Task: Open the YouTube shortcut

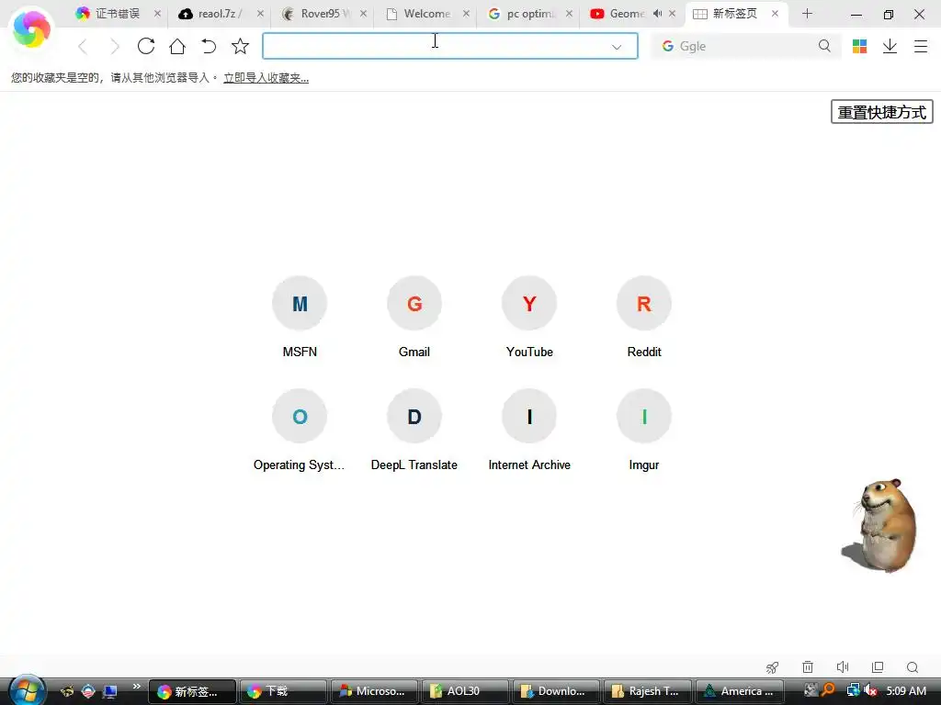Action: coord(529,317)
